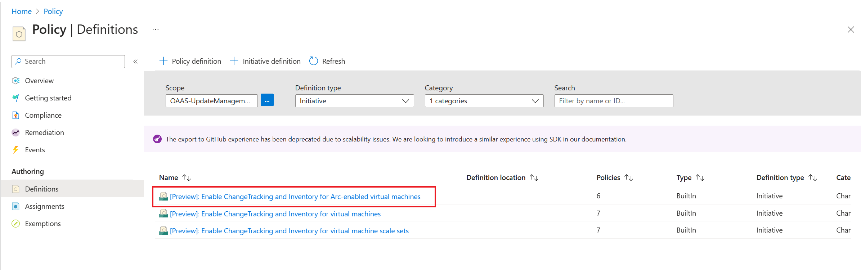
Task: Open Exemptions under Authoring
Action: (x=43, y=224)
